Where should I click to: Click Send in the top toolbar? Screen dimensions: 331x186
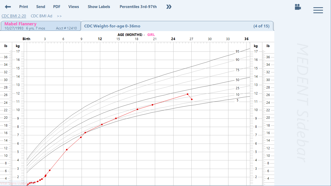[x=40, y=7]
